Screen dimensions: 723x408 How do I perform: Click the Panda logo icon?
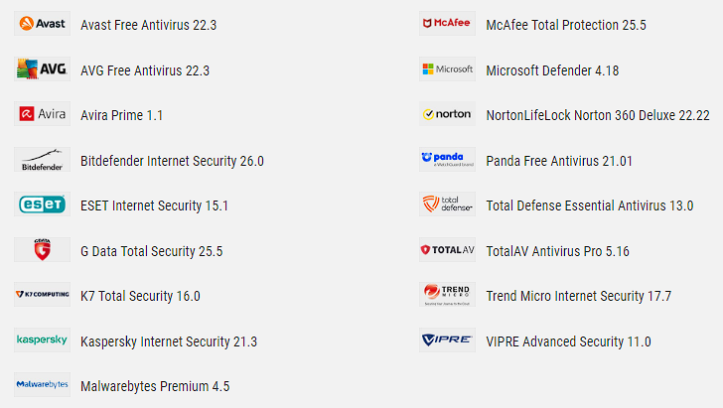point(447,160)
